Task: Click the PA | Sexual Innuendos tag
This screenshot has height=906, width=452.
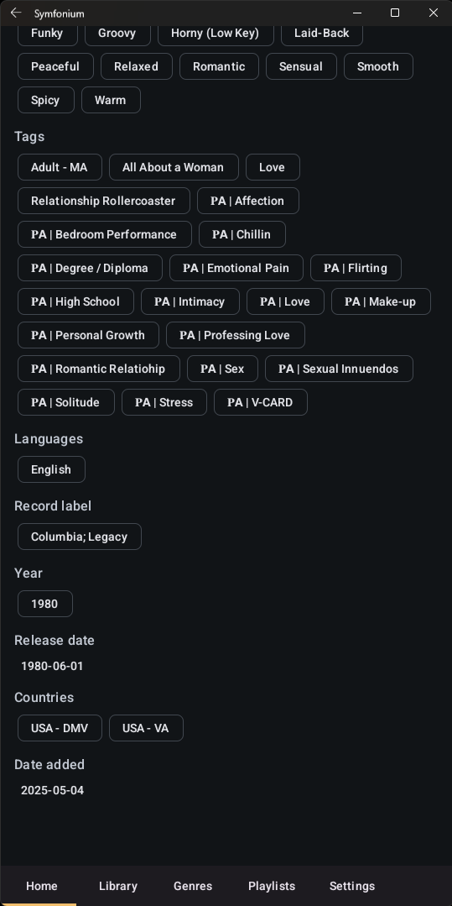Action: pyautogui.click(x=339, y=369)
